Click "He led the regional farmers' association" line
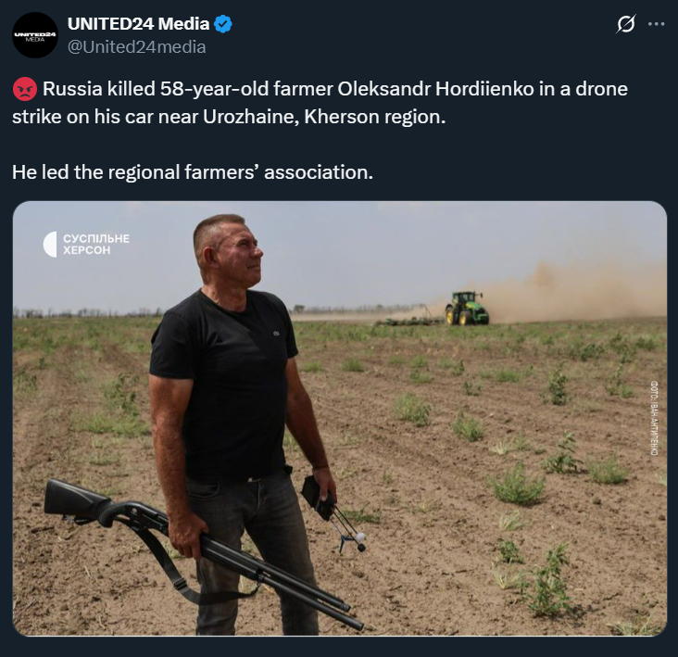The width and height of the screenshot is (678, 657). pyautogui.click(x=193, y=171)
